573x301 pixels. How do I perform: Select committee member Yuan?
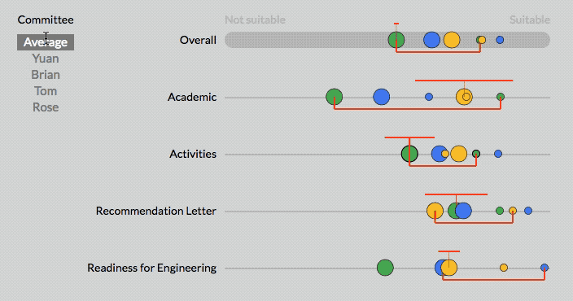(x=46, y=59)
